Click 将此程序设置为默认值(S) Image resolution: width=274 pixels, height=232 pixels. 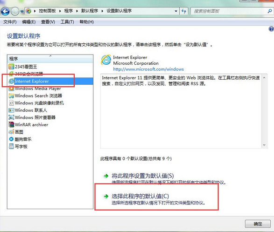point(143,176)
